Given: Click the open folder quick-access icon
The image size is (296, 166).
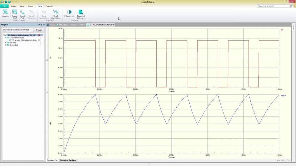Looking at the screenshot, I should tap(6, 2).
